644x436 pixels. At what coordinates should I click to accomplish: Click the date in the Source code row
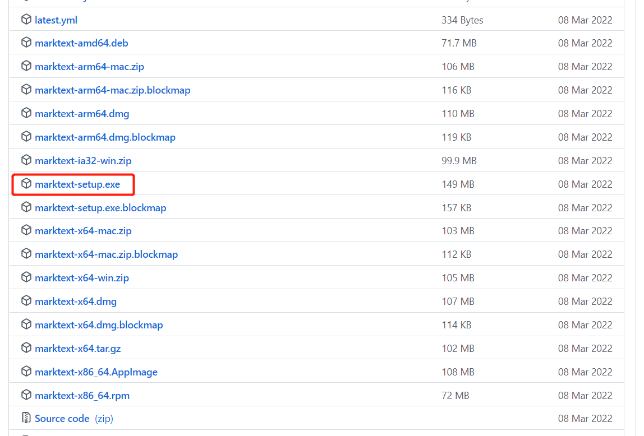585,419
